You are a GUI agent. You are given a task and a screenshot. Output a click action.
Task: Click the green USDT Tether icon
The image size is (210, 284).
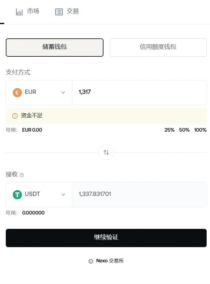[17, 194]
